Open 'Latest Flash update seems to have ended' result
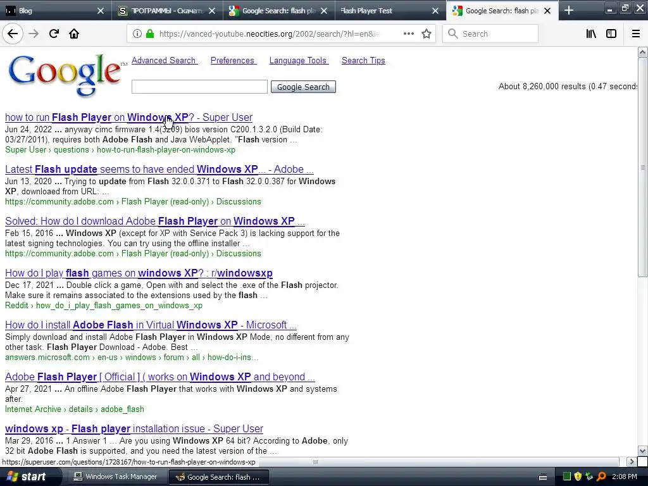The width and height of the screenshot is (648, 486). click(x=159, y=170)
